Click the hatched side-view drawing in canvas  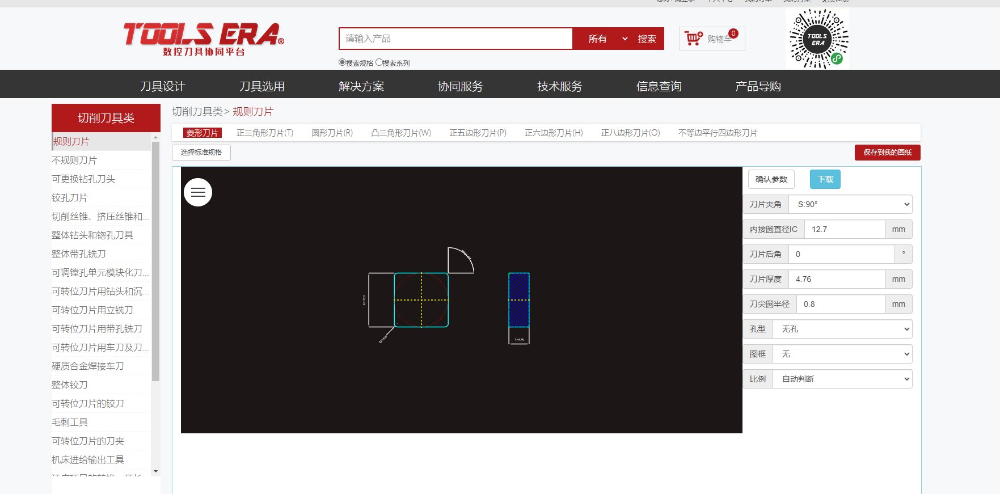519,300
